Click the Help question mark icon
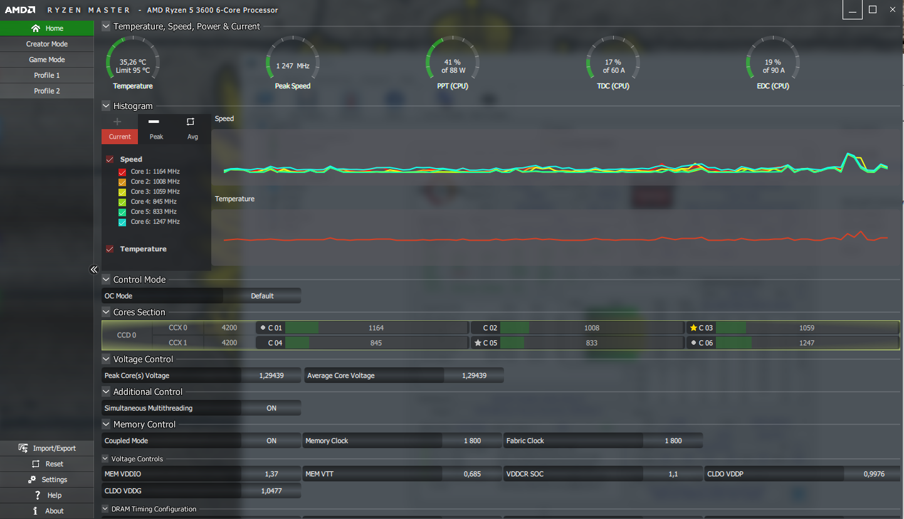 point(38,495)
